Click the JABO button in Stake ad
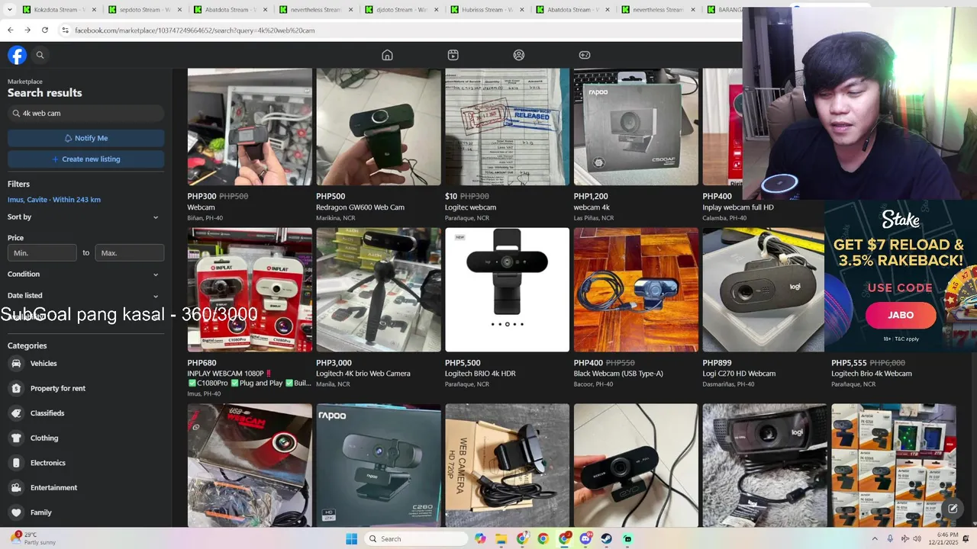Image resolution: width=977 pixels, height=549 pixels. point(901,315)
